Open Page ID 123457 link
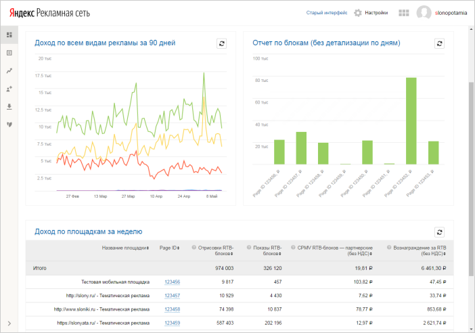Image resolution: width=475 pixels, height=333 pixels. 173,296
